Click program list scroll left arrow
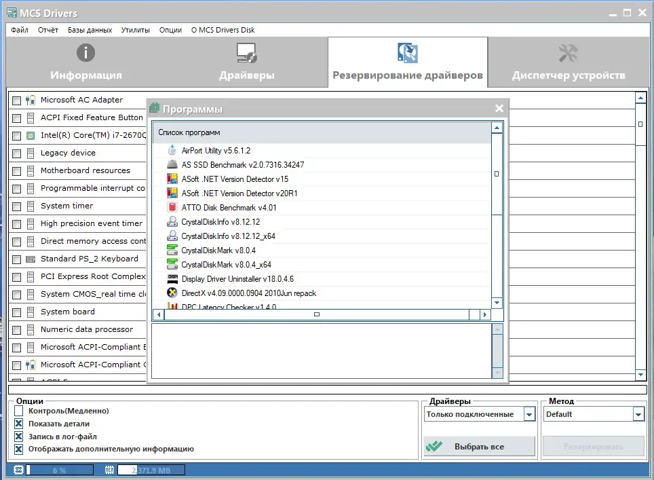The image size is (654, 480). click(x=159, y=314)
